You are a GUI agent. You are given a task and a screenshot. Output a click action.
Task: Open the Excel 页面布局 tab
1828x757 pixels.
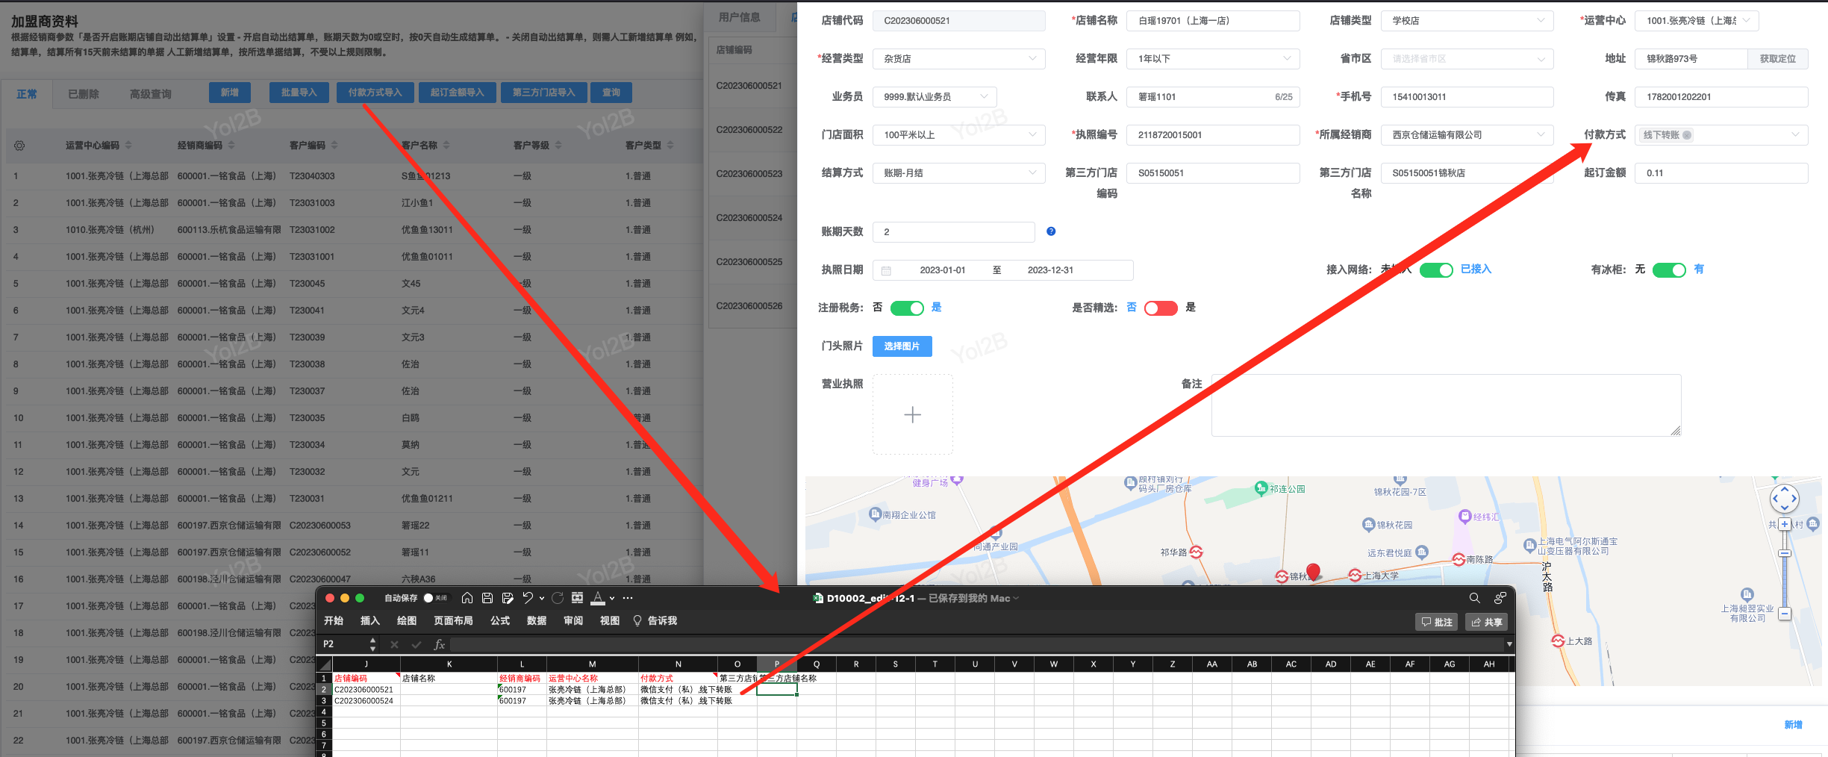point(454,621)
